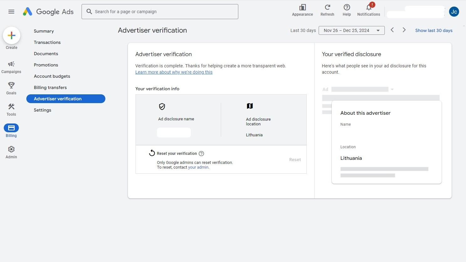Screen dimensions: 466x262
Task: Go to the next date period
Action: pyautogui.click(x=404, y=30)
